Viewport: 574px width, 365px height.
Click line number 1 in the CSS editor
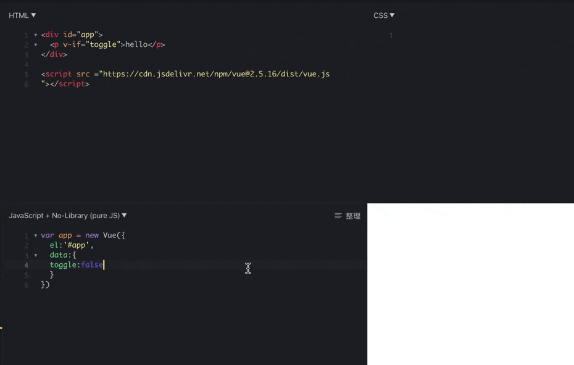tap(391, 35)
